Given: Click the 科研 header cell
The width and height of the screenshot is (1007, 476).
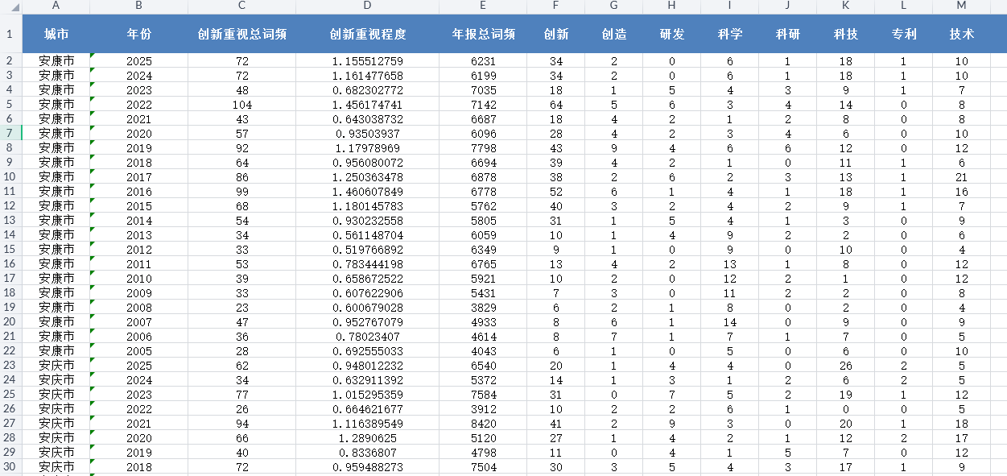Looking at the screenshot, I should coord(787,34).
